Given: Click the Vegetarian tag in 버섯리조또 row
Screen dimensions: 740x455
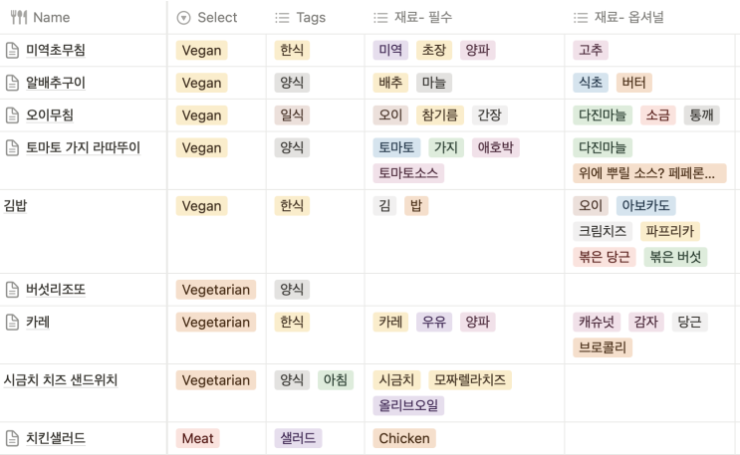Looking at the screenshot, I should click(x=216, y=290).
